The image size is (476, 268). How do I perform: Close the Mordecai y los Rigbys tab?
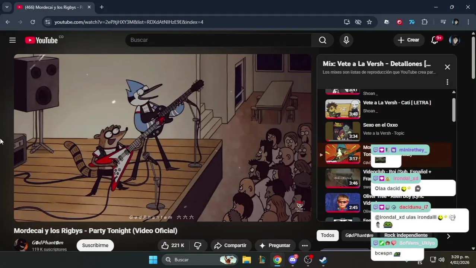pos(89,7)
